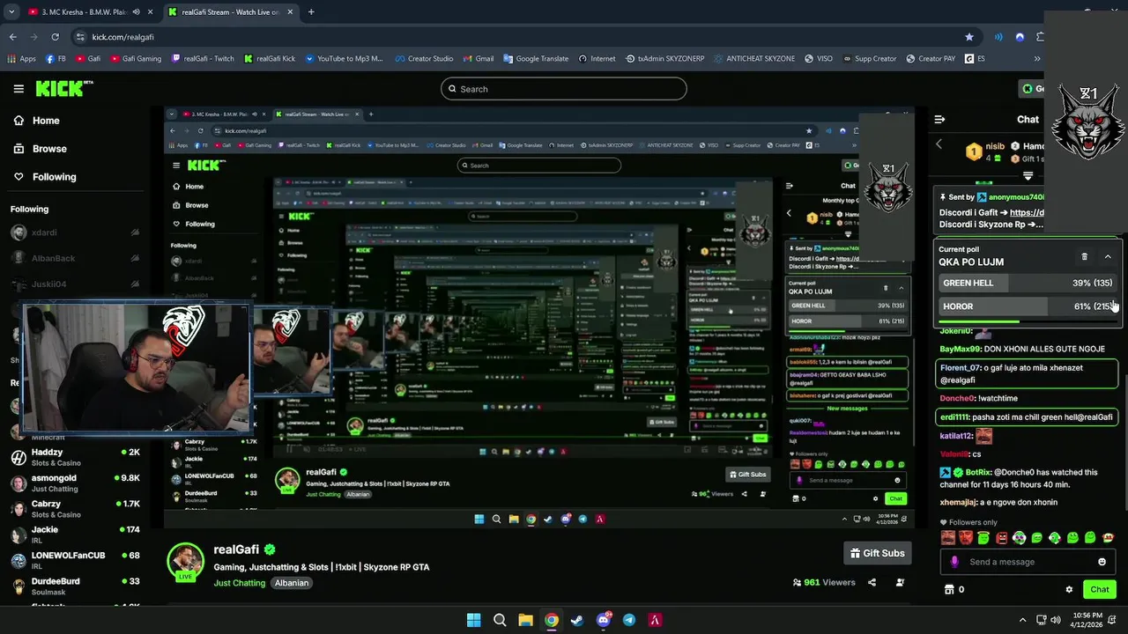Open the Creator Studio bookmark

[424, 59]
